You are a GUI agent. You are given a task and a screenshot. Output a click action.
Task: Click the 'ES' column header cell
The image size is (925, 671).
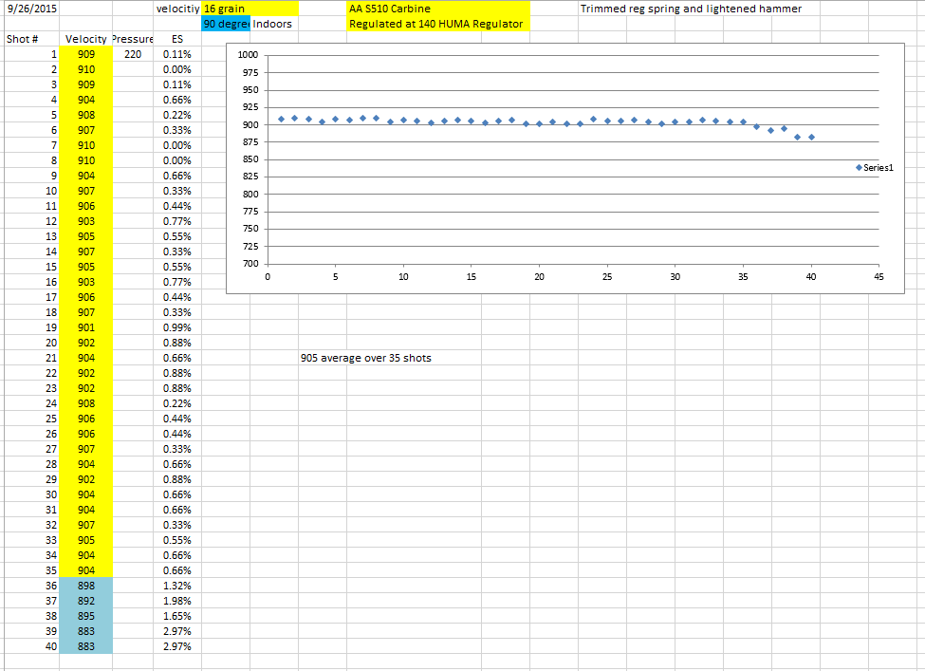tap(177, 39)
